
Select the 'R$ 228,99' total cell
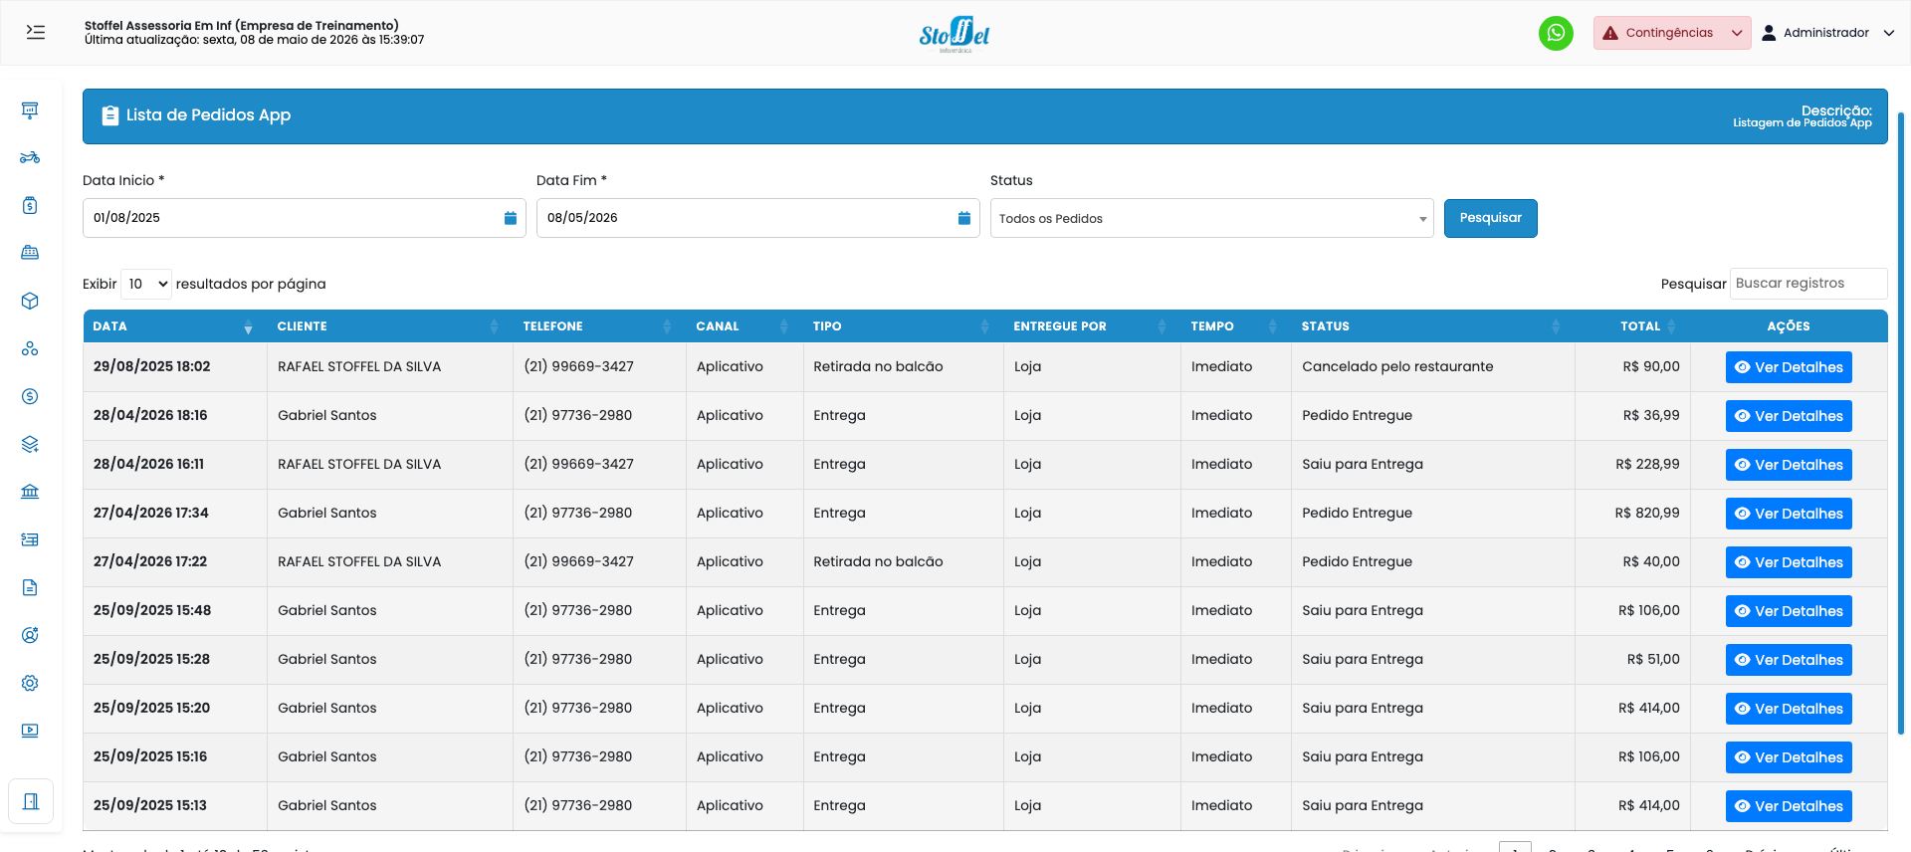point(1632,465)
